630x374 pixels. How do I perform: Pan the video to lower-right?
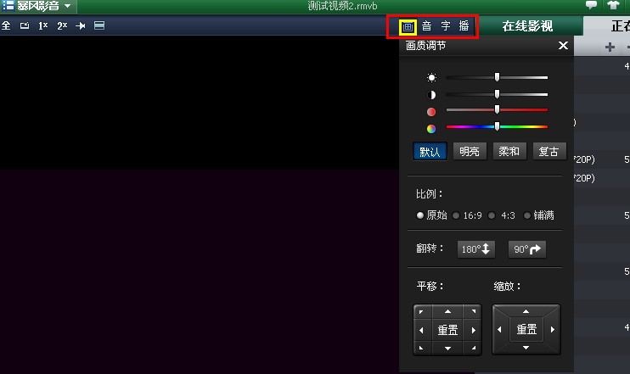(473, 348)
